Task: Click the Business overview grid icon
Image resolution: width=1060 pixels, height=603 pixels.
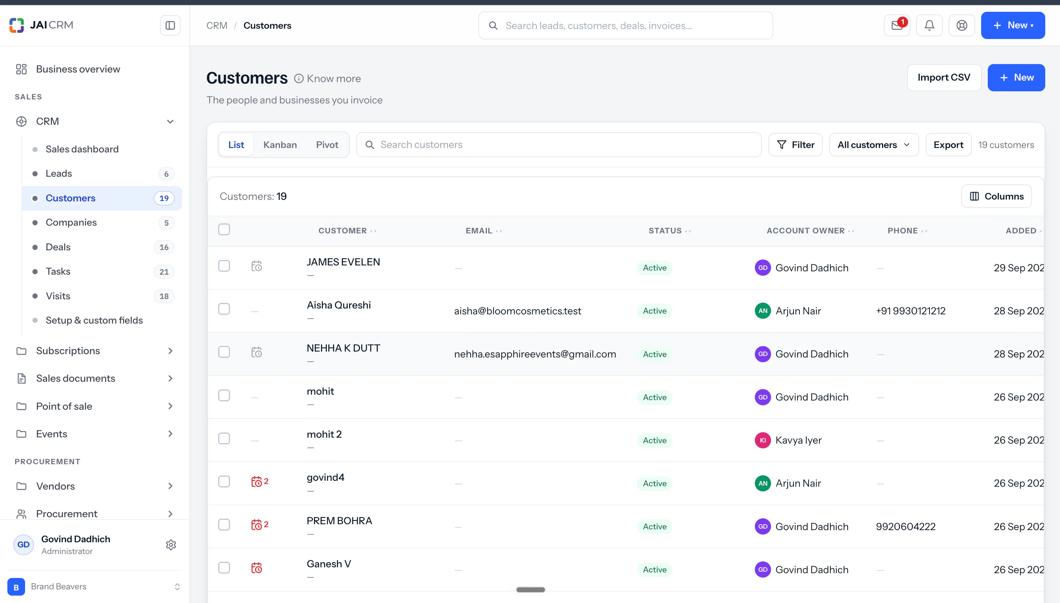Action: 21,69
